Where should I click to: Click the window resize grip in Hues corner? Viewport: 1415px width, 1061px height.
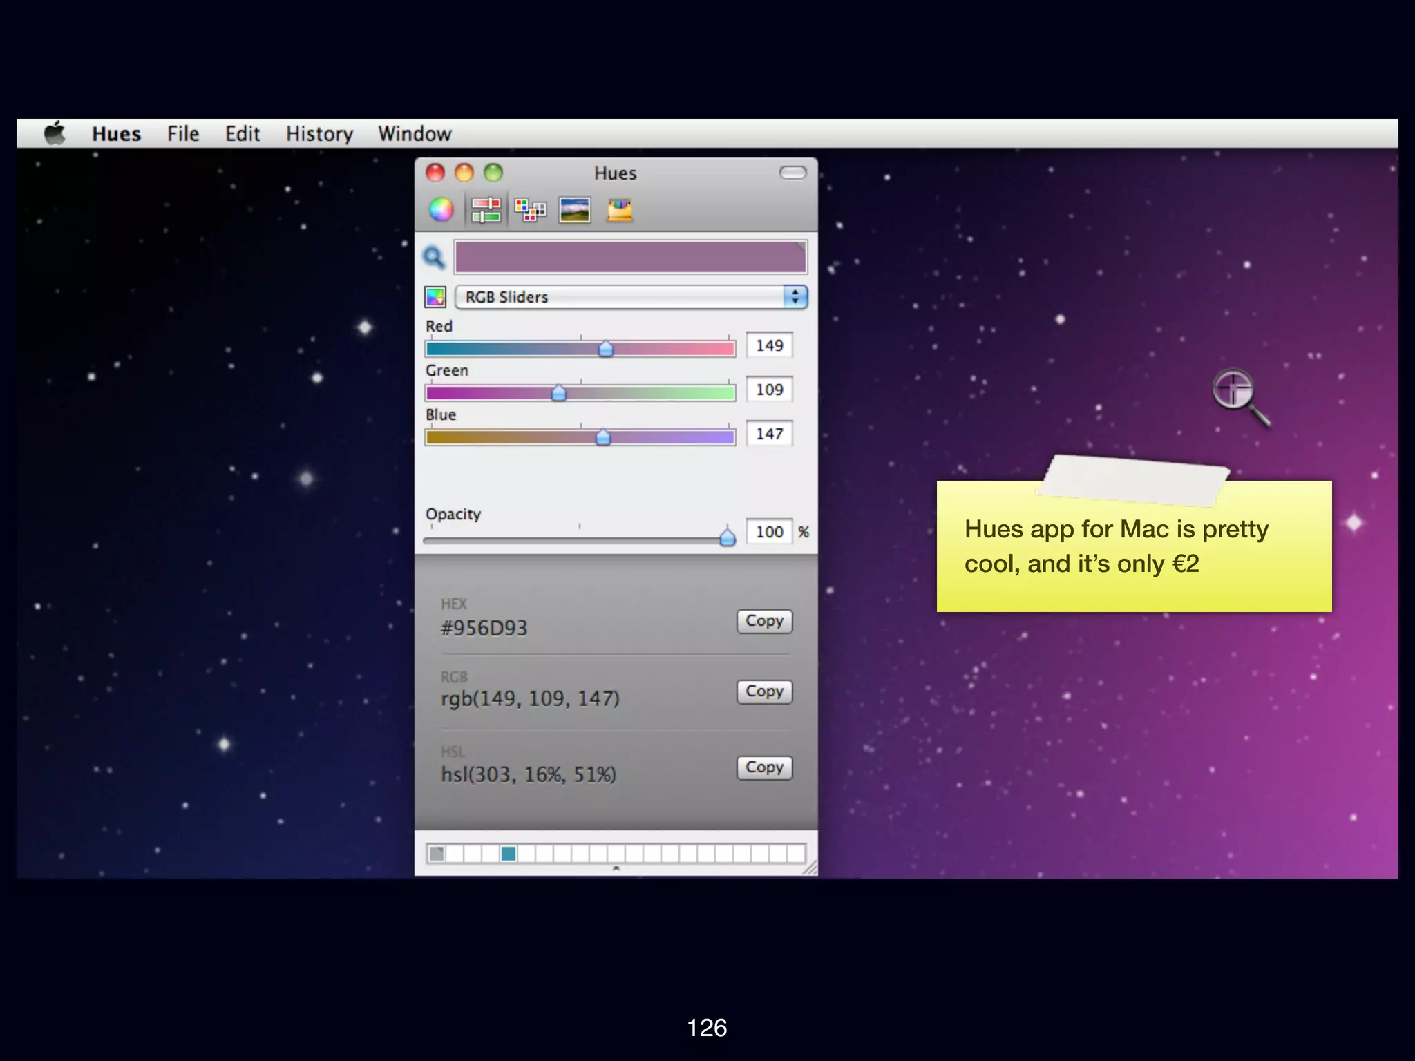click(x=809, y=868)
